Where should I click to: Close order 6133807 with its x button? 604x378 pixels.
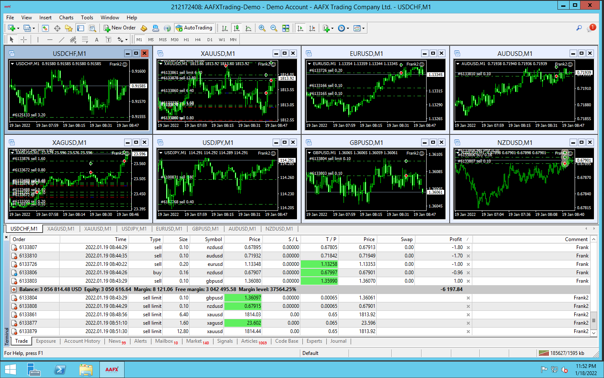tap(469, 247)
